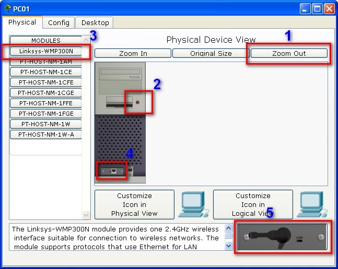Select the Linksys-WMP300N module
The image size is (338, 269).
point(46,51)
